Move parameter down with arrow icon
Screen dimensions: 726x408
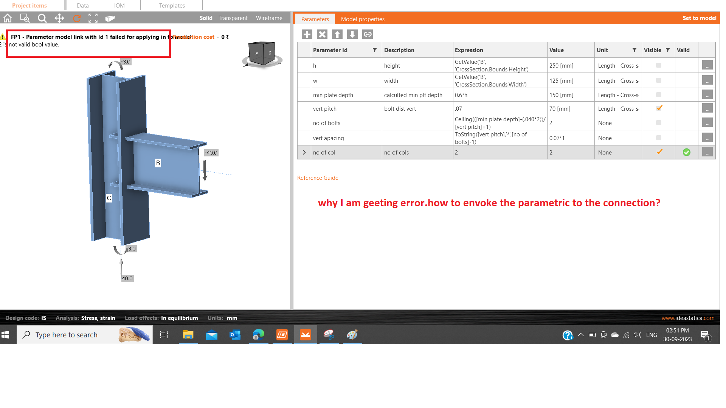tap(352, 34)
